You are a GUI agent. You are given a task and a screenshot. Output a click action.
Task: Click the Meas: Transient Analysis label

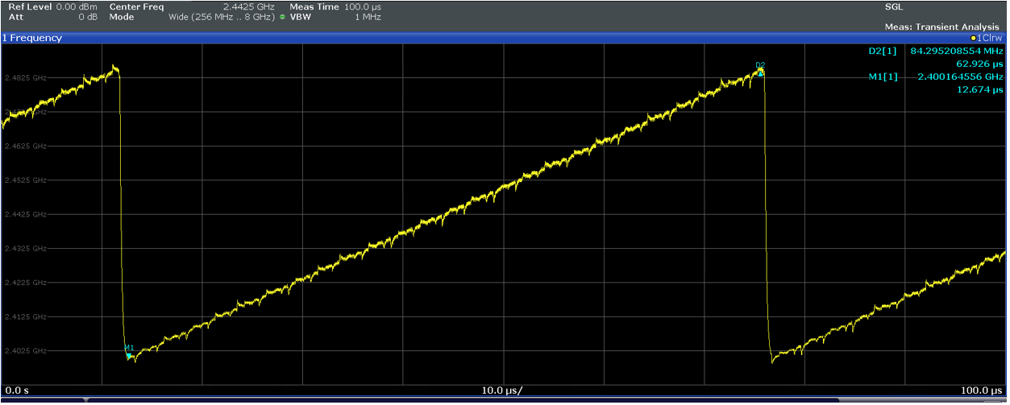coord(941,27)
